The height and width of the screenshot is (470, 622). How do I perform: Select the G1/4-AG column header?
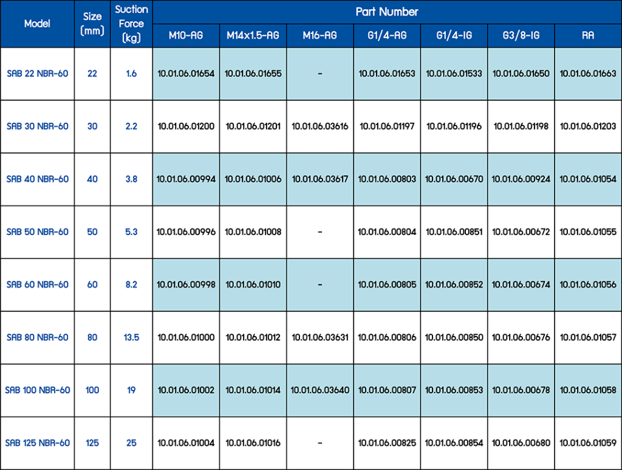tap(387, 36)
